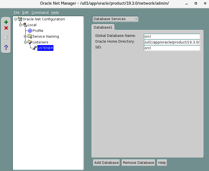The width and height of the screenshot is (209, 171).
Task: Close the Oracle Net Manager window
Action: (205, 3)
